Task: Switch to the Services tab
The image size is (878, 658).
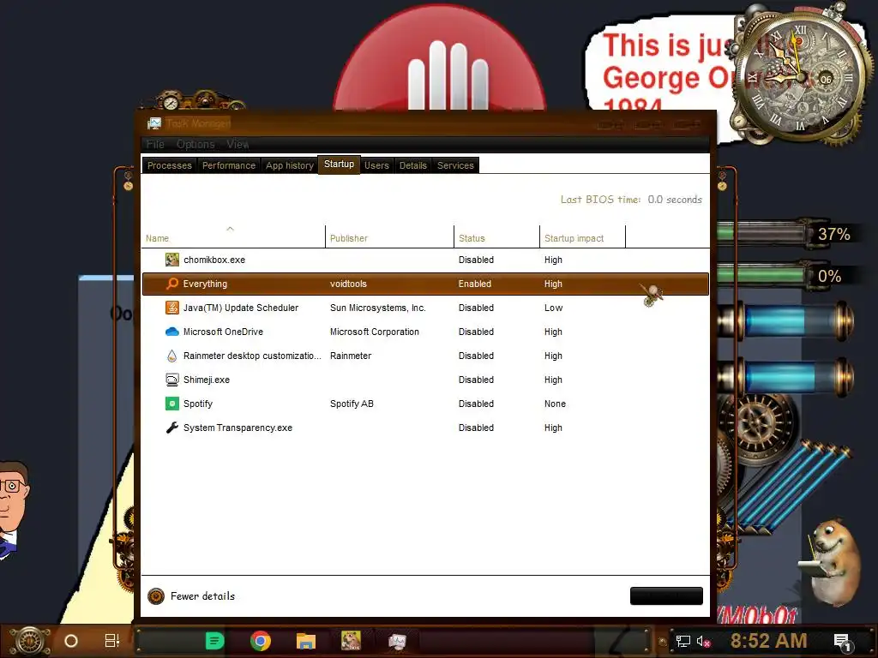Action: tap(455, 165)
